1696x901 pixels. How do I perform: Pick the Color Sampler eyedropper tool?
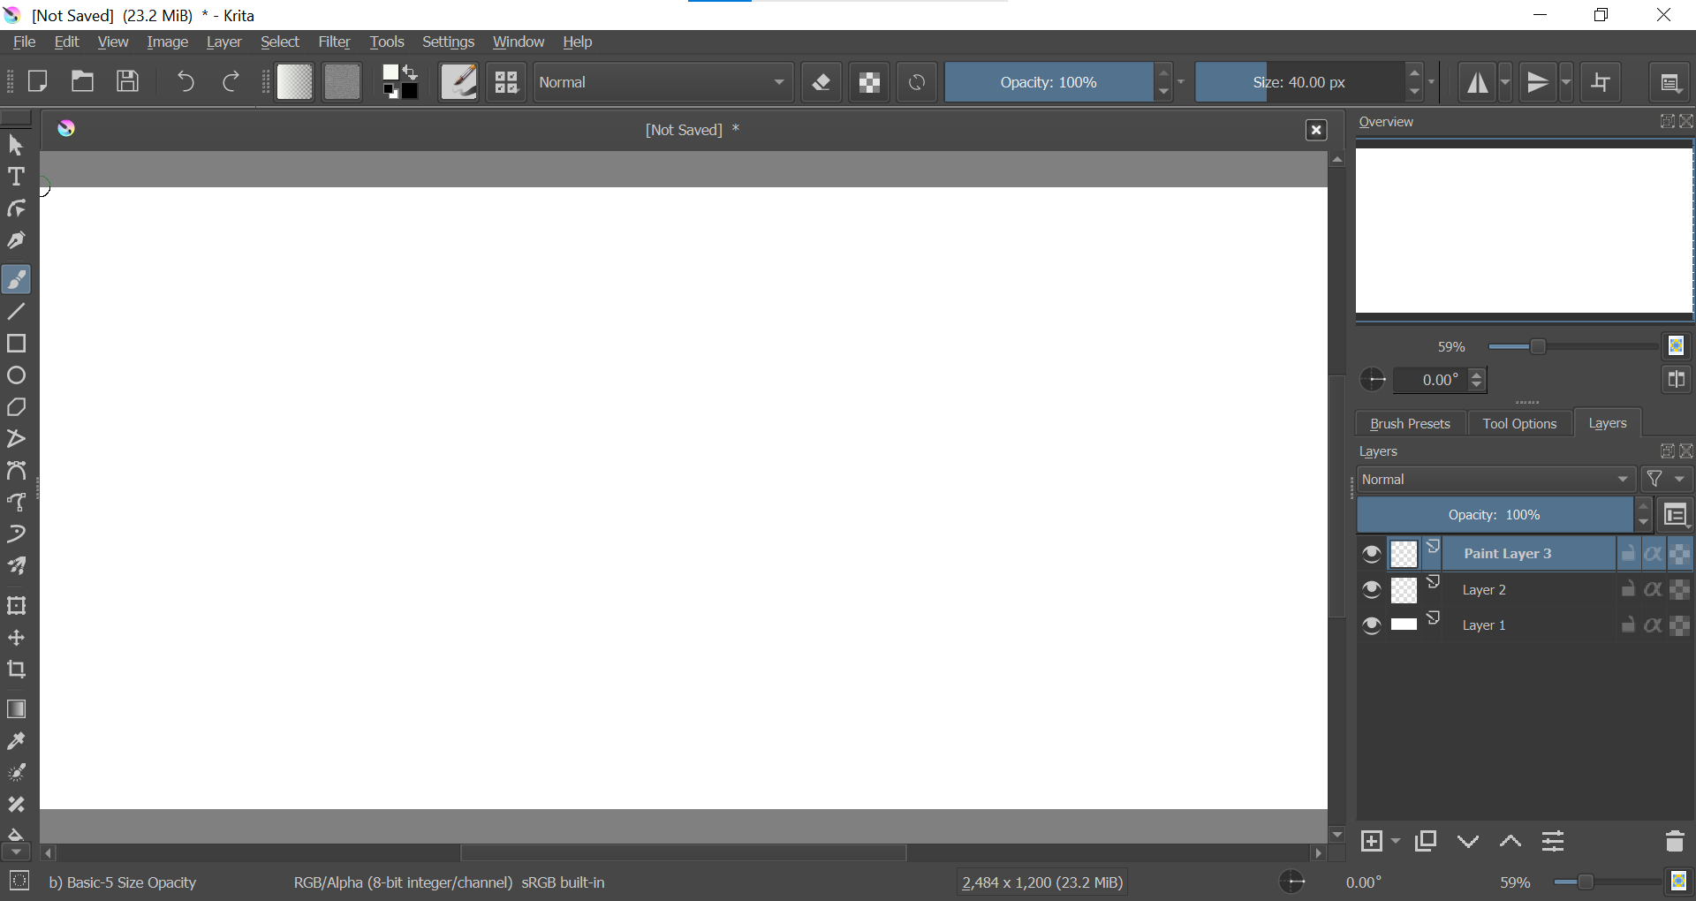[16, 741]
